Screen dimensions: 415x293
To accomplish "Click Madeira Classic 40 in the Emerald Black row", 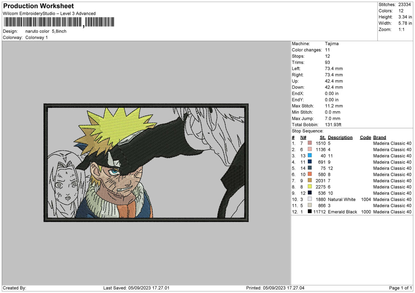I will (x=393, y=212).
